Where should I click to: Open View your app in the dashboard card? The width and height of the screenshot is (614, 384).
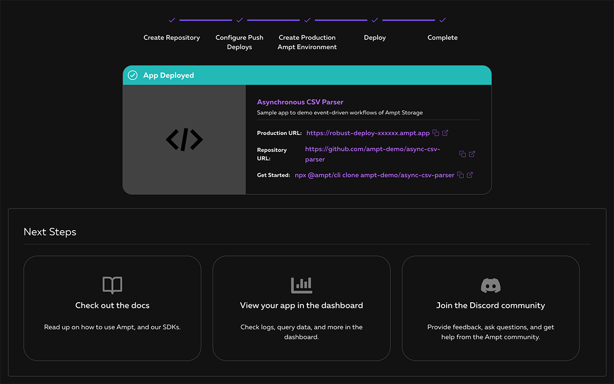301,308
